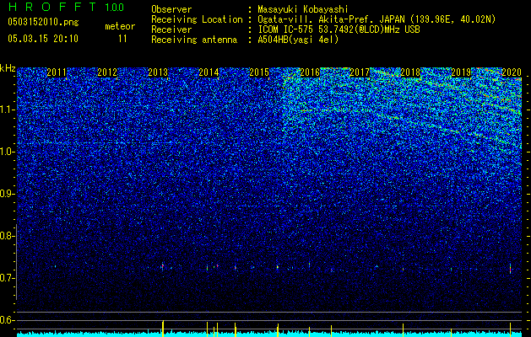Select the meteor count value 11
531x337 pixels.
pos(122,39)
